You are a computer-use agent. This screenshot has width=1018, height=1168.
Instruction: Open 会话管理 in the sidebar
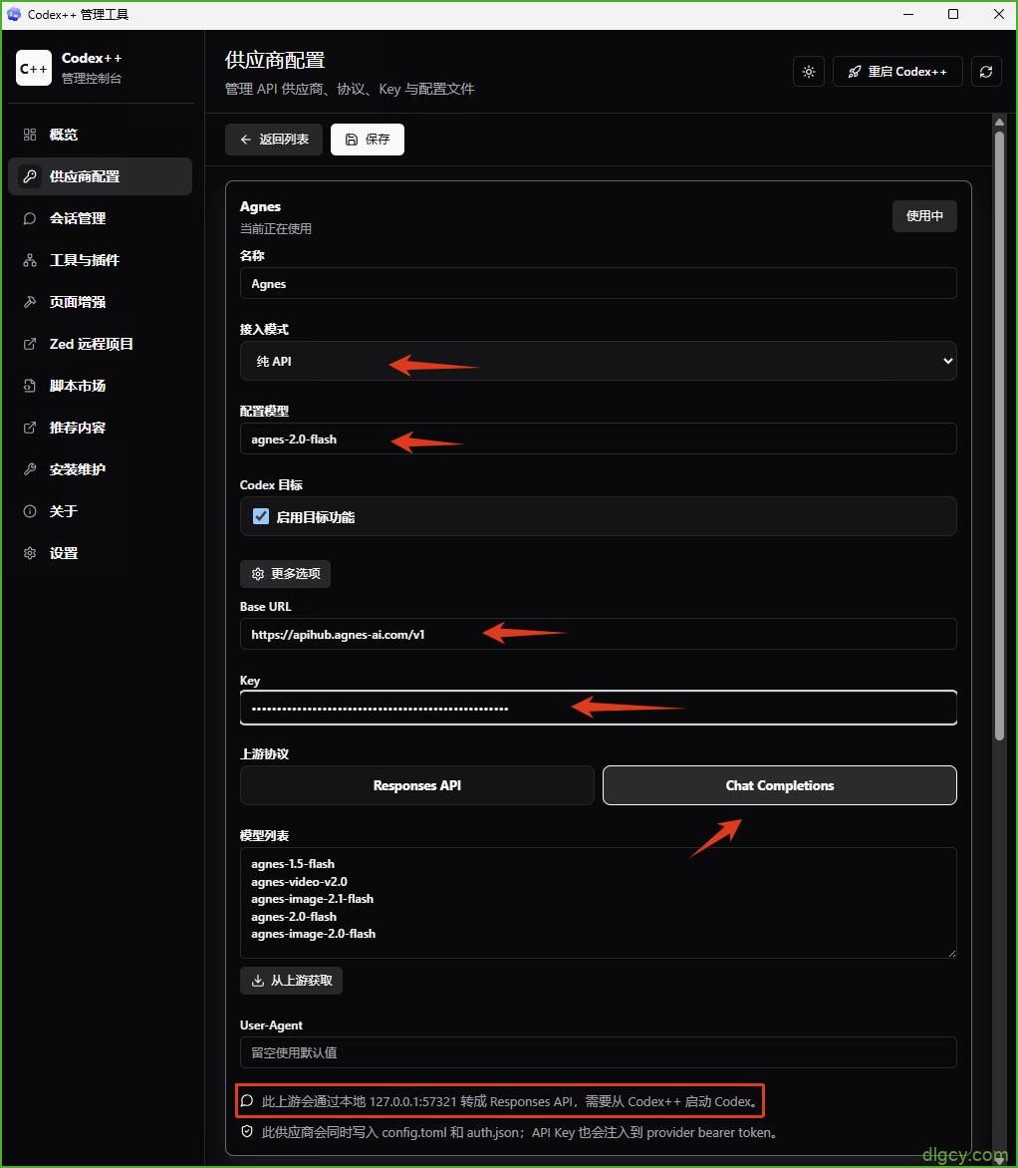[x=100, y=218]
